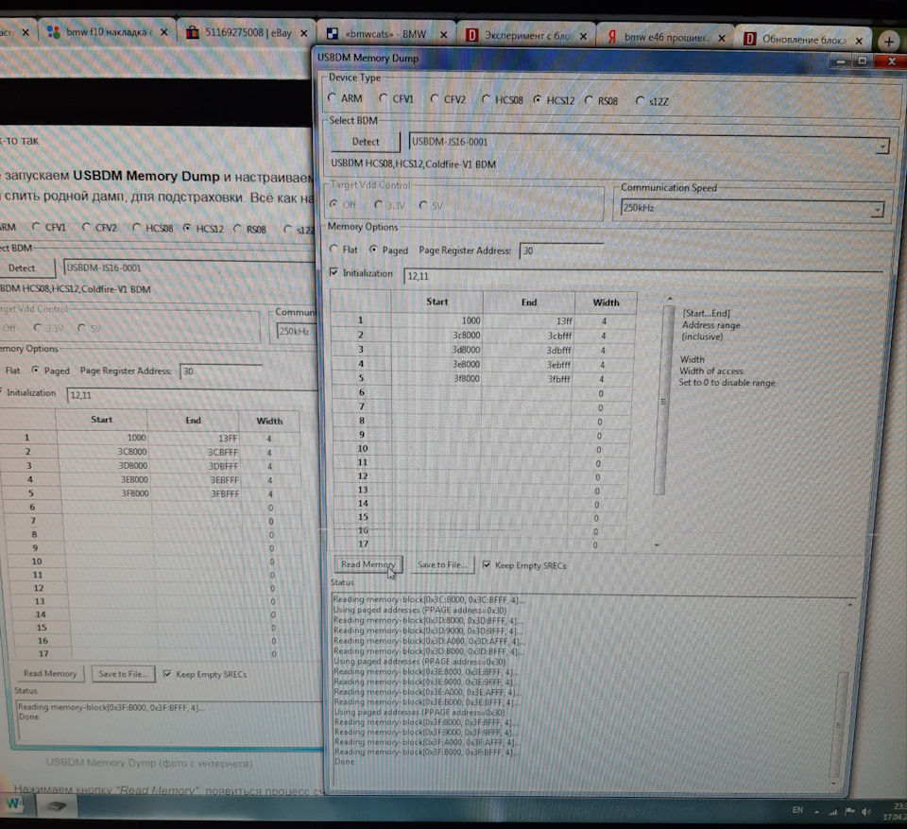Image resolution: width=907 pixels, height=829 pixels.
Task: Open the volume speaker tray icon
Action: (x=866, y=812)
